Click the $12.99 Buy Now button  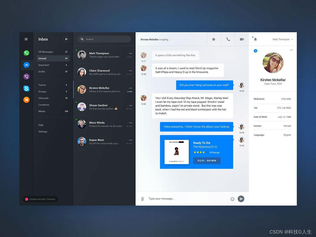click(x=207, y=161)
